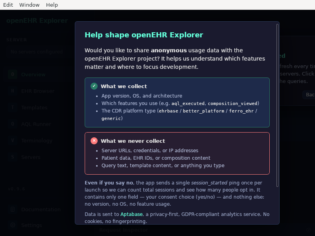Click 'Query text, template content' bullet

coord(163,166)
